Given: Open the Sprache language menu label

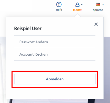Looking at the screenshot, I should [x=98, y=10].
